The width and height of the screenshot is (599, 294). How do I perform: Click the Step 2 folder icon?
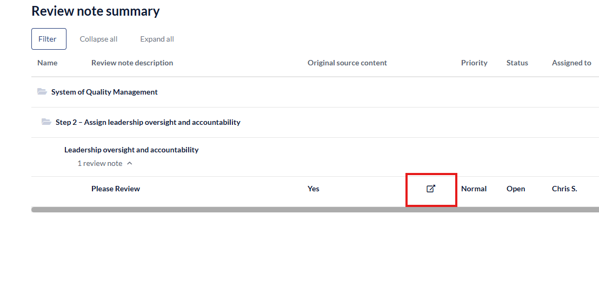(x=46, y=122)
